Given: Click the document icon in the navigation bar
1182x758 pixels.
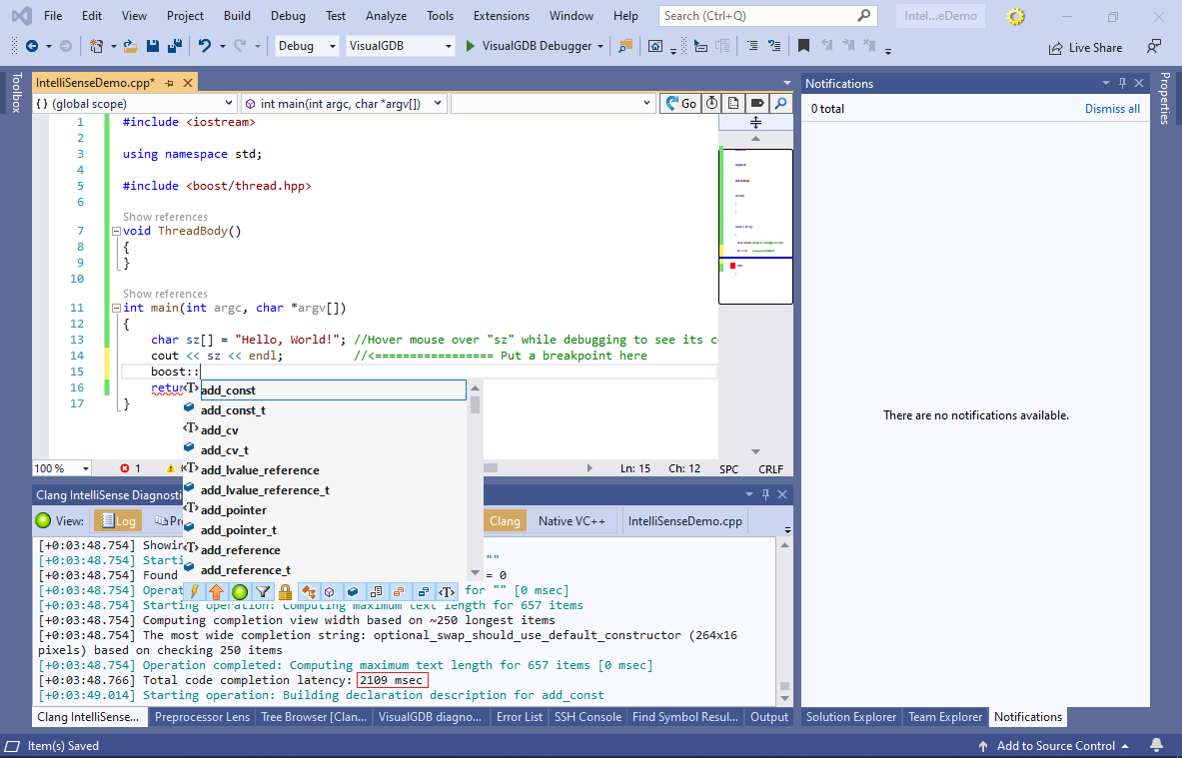Looking at the screenshot, I should 733,103.
